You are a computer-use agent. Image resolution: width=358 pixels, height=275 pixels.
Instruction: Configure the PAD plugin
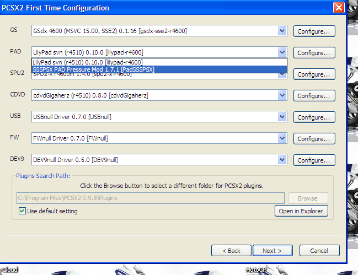[x=314, y=53]
